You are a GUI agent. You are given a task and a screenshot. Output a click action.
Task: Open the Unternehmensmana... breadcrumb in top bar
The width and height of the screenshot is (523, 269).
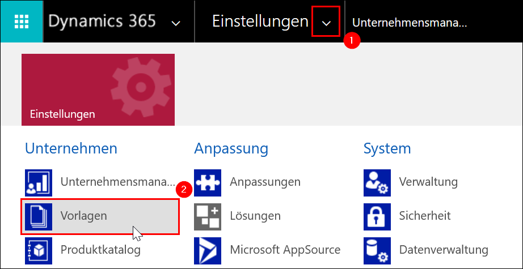[410, 23]
